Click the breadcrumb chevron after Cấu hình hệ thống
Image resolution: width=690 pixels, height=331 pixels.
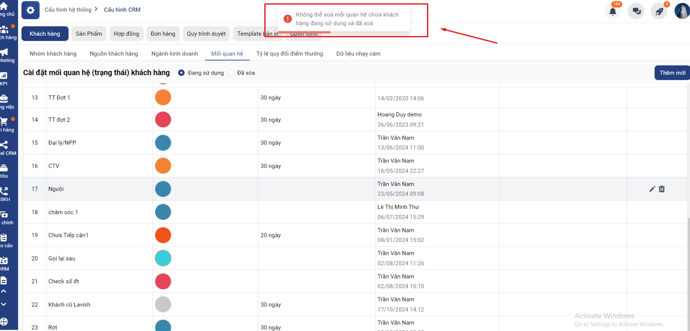pyautogui.click(x=96, y=9)
